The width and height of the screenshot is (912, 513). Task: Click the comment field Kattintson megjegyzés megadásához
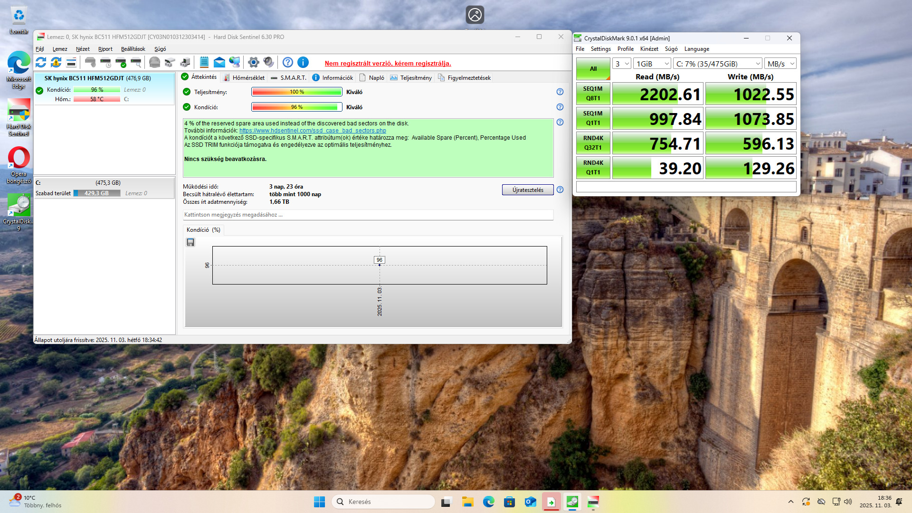(368, 215)
